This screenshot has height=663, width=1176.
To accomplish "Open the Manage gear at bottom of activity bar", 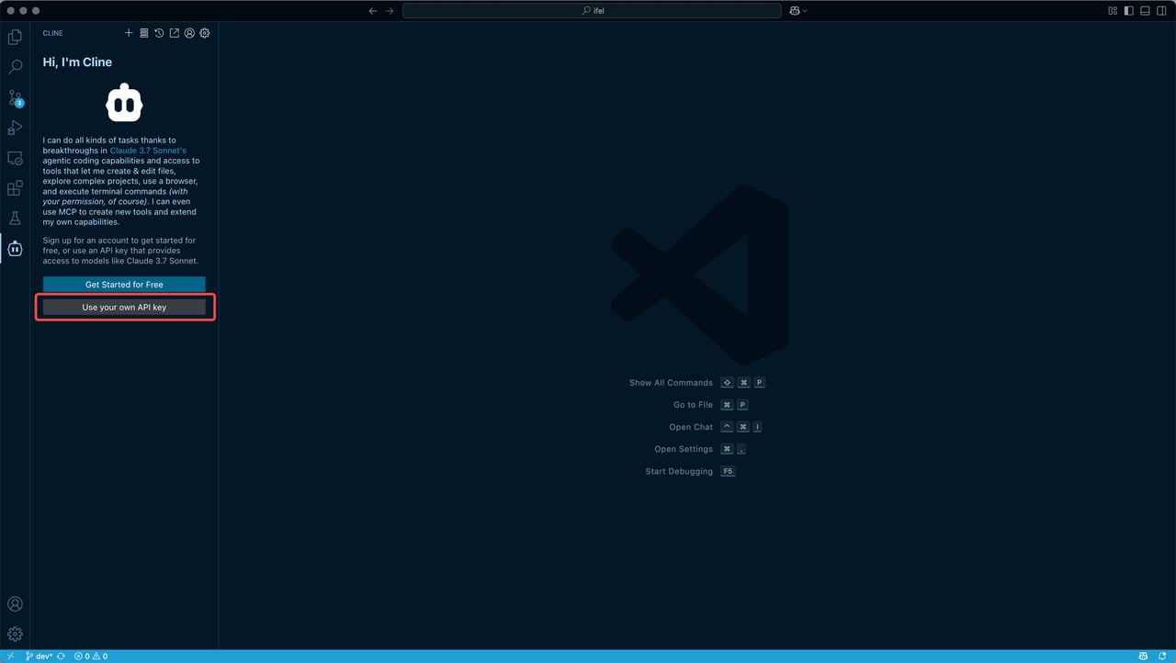I will (15, 634).
